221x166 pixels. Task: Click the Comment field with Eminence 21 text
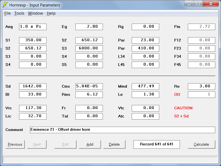click(122, 130)
